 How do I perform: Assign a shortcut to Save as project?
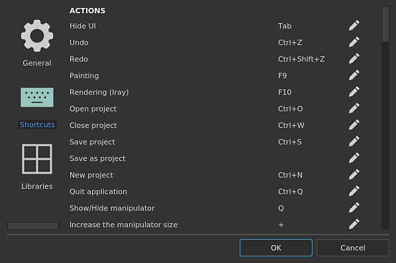[x=354, y=158]
